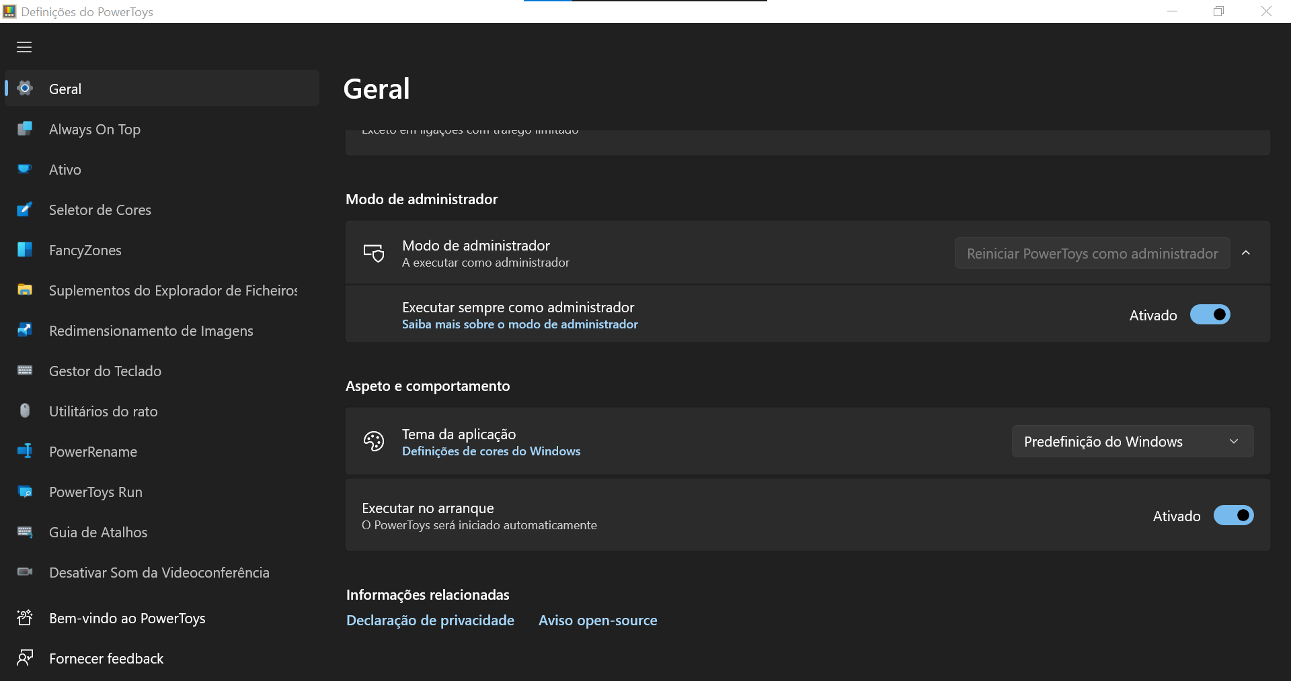This screenshot has height=681, width=1291.
Task: Collapse the Modo de administrador section chevron
Action: pyautogui.click(x=1246, y=253)
